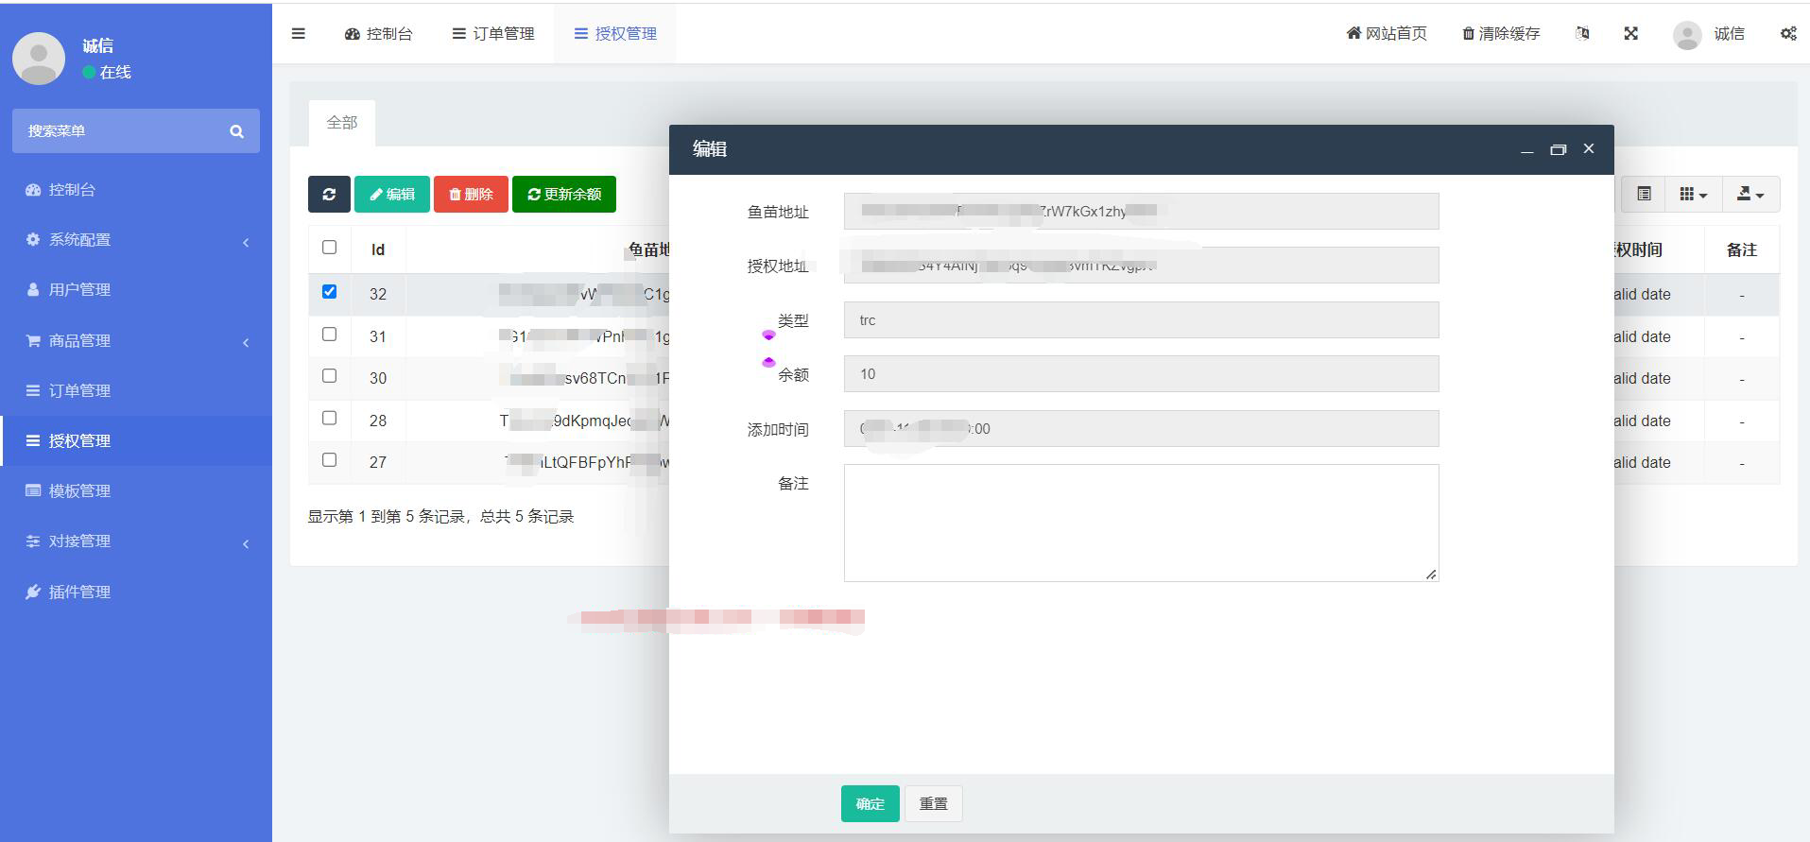Viewport: 1810px width, 842px height.
Task: Open 用户管理 in the sidebar
Action: point(136,290)
